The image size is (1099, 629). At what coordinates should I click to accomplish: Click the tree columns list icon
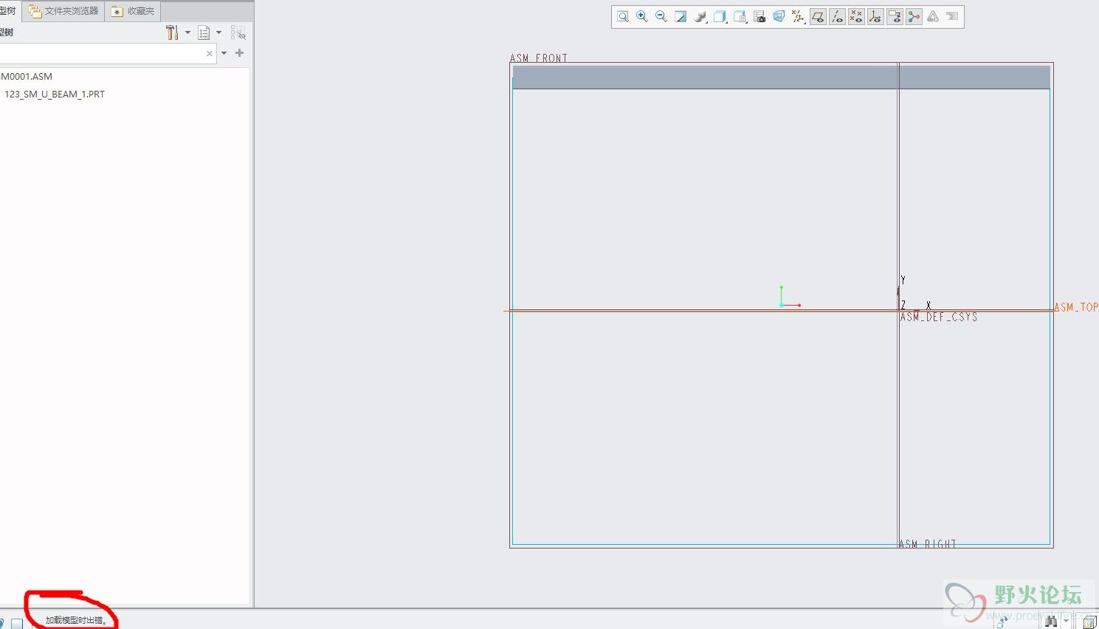tap(204, 32)
